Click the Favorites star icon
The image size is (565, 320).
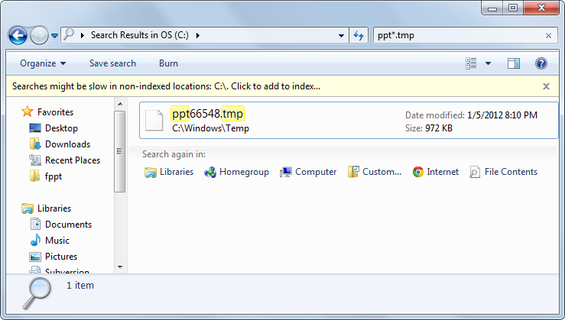[x=27, y=112]
